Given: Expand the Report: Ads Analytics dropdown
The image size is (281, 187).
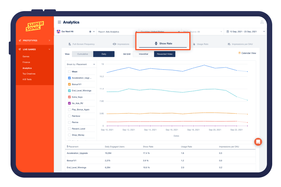Looking at the screenshot, I should (117, 32).
